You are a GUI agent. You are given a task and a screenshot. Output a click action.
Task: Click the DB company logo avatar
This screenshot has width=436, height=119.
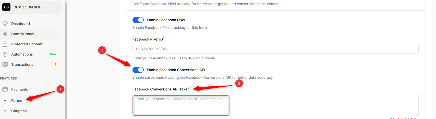click(6, 7)
